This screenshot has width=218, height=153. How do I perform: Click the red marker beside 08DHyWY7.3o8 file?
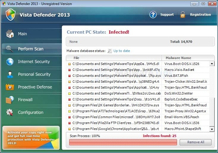click(x=69, y=117)
